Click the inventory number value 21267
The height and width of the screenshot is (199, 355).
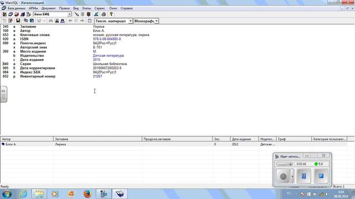pos(98,76)
